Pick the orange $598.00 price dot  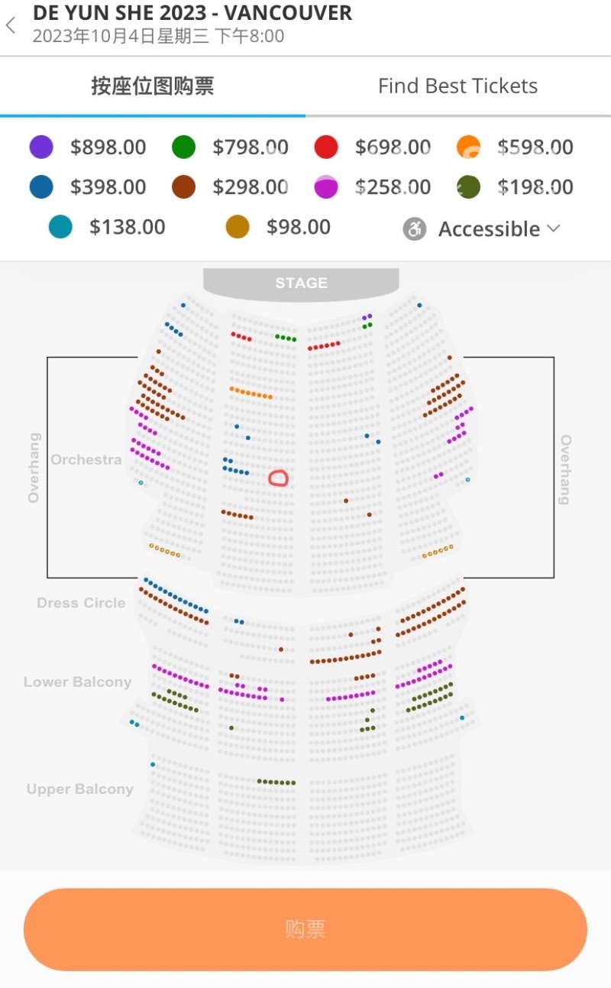[468, 147]
